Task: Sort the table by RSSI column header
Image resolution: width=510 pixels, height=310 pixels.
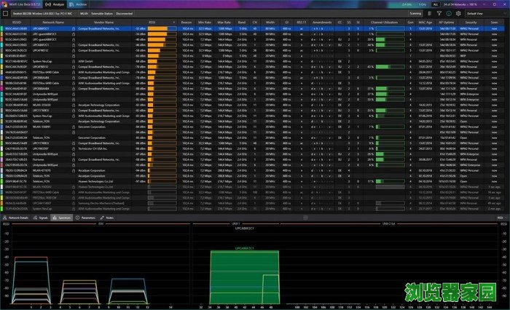Action: pyautogui.click(x=152, y=23)
